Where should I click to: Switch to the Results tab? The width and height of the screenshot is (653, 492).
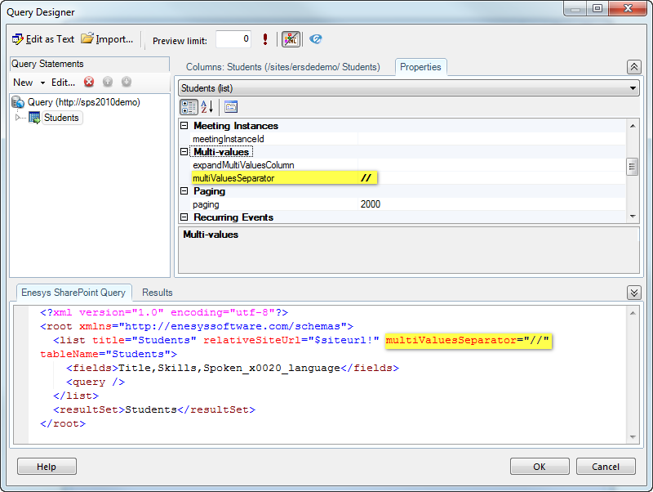point(158,292)
